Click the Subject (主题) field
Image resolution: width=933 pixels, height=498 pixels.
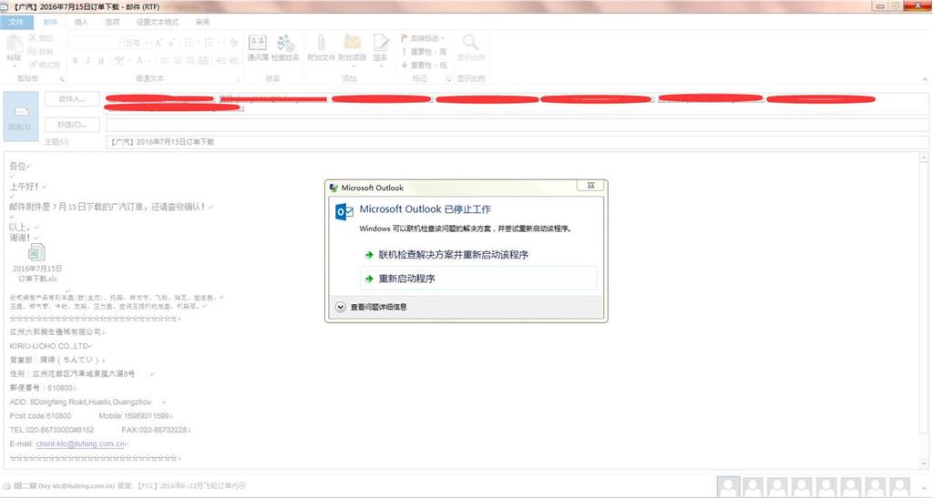pos(518,142)
